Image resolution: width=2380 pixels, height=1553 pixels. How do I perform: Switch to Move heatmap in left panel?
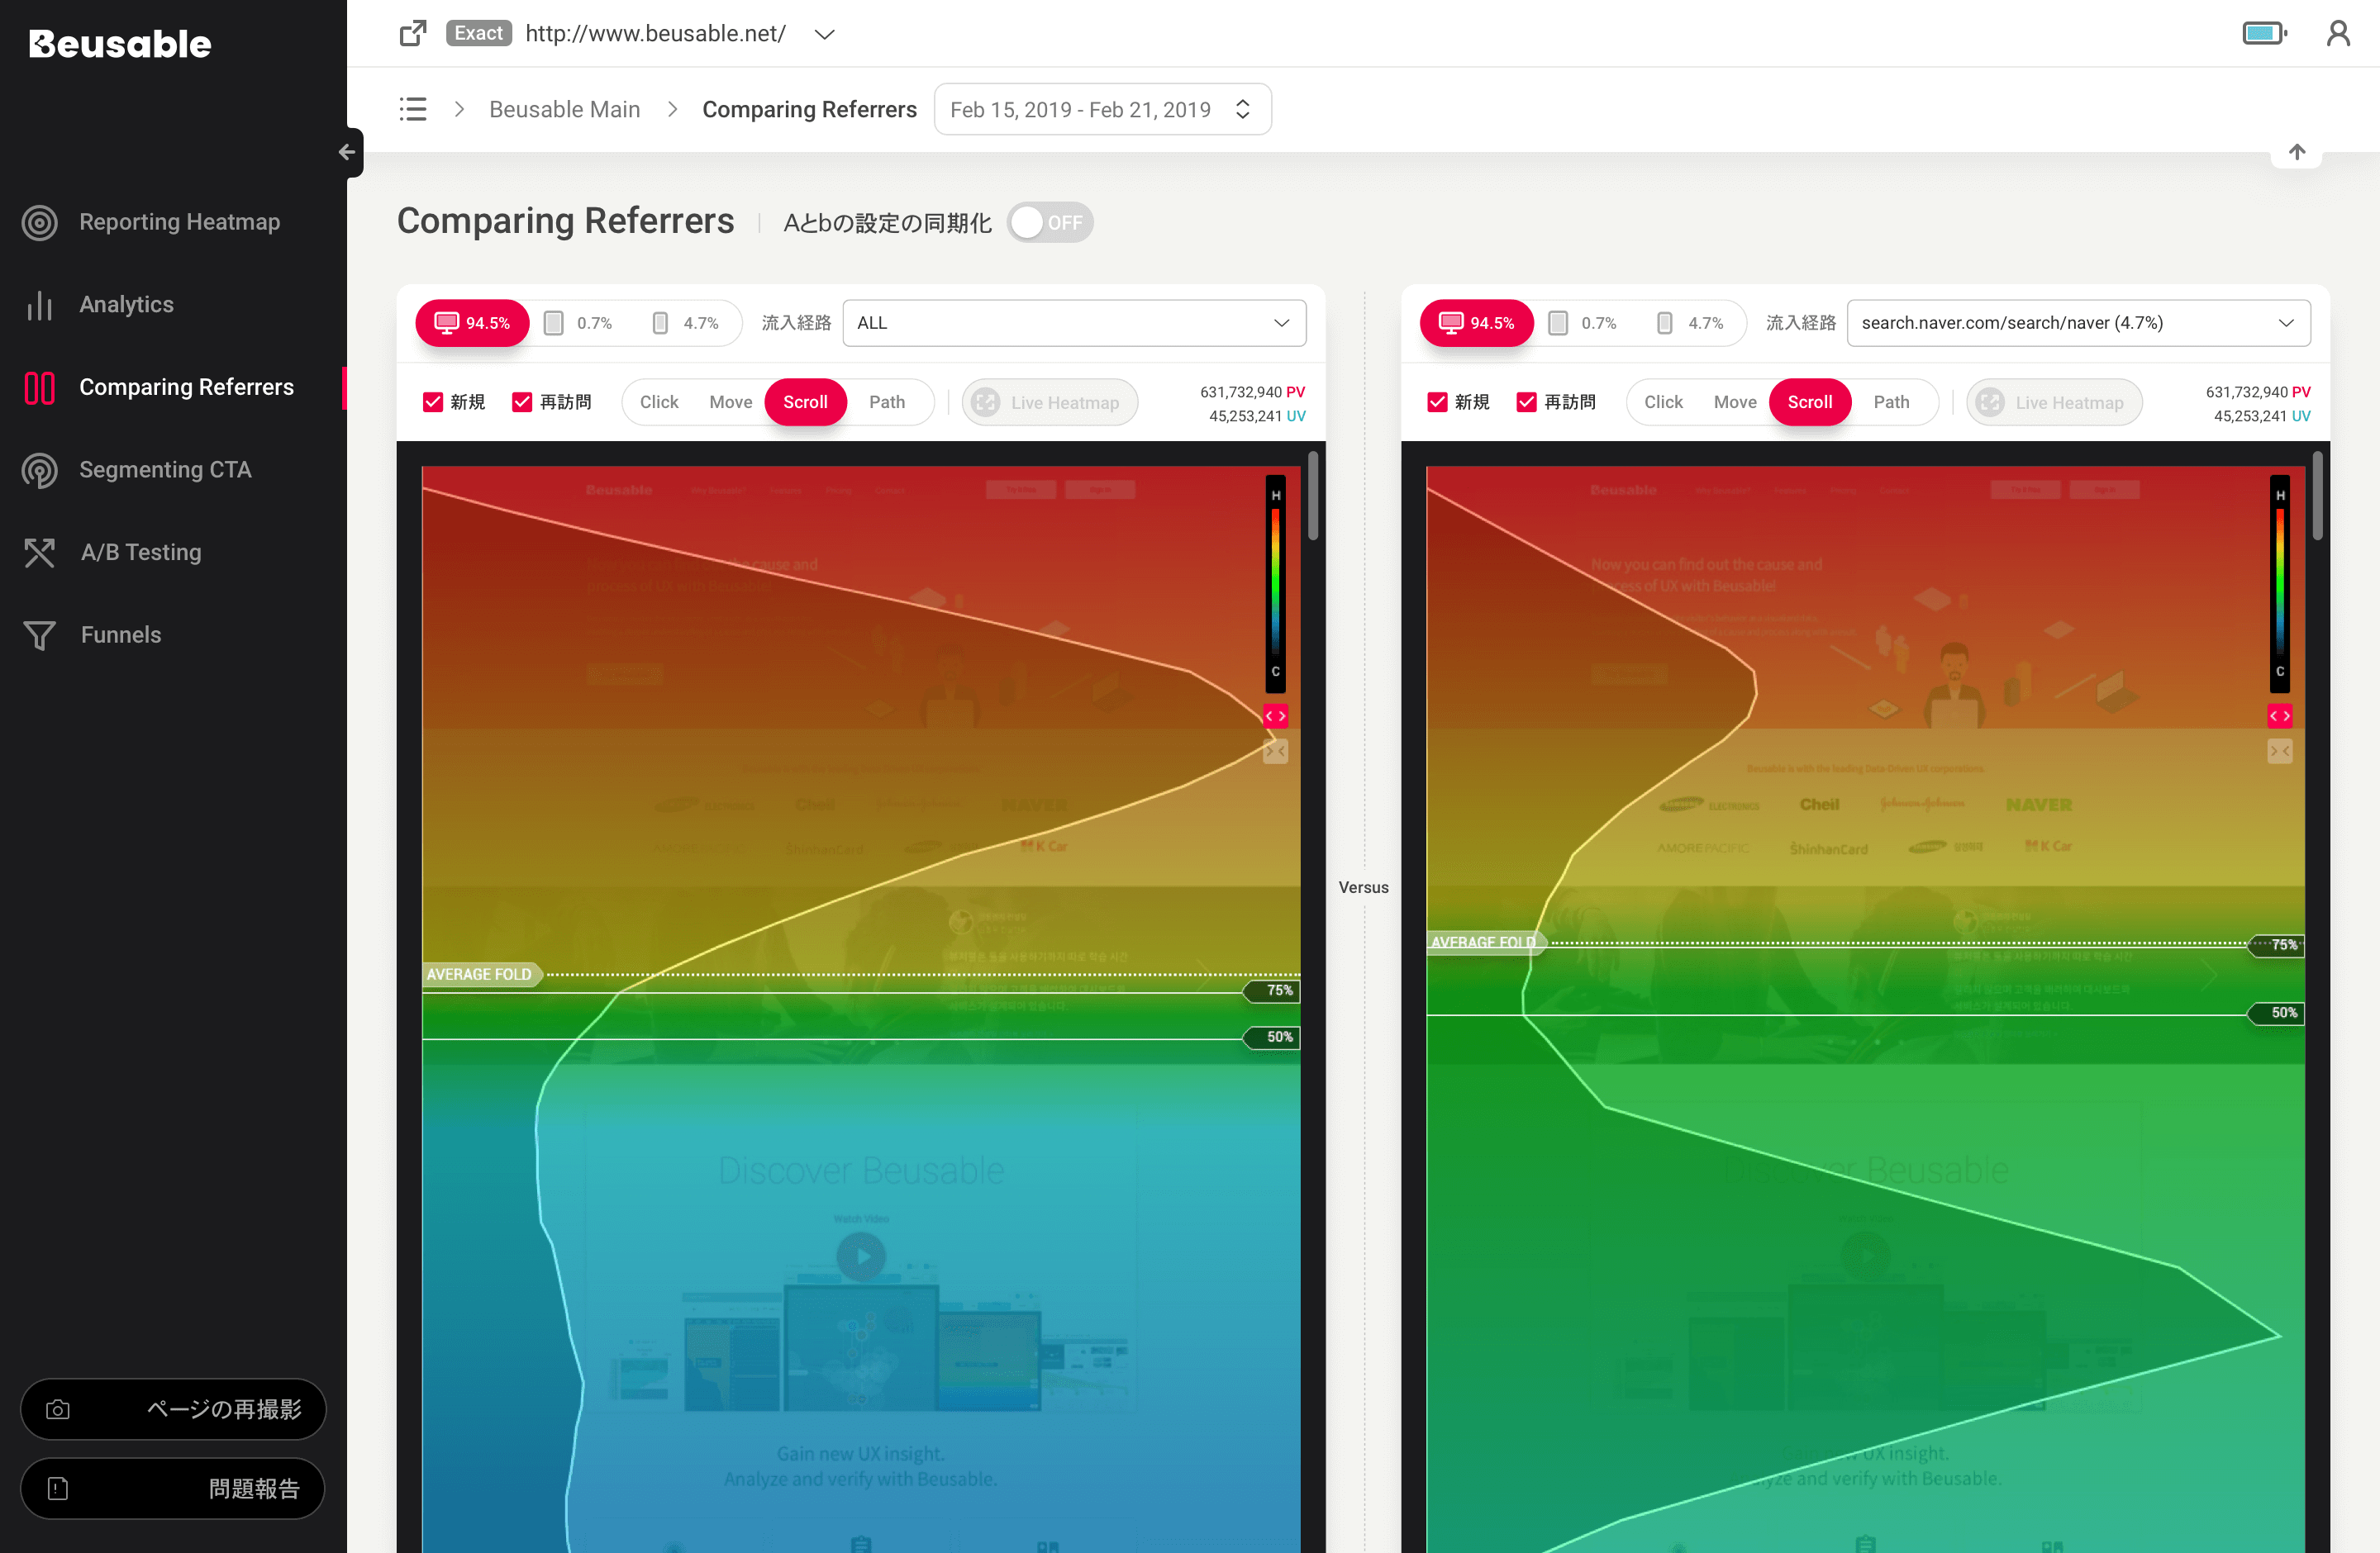pos(730,401)
